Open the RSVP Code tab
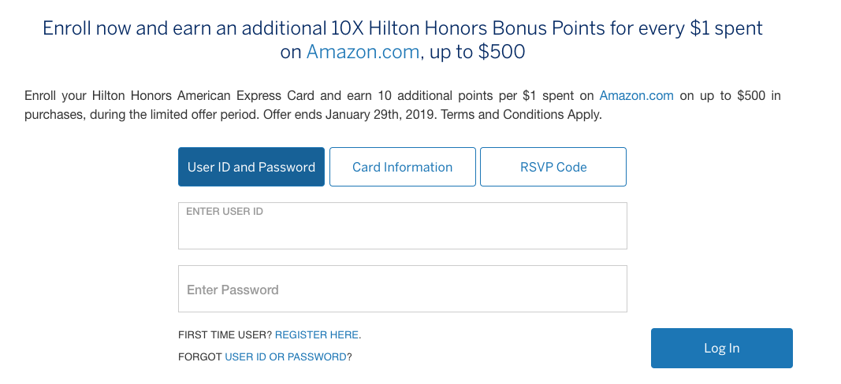The width and height of the screenshot is (841, 384). 553,167
